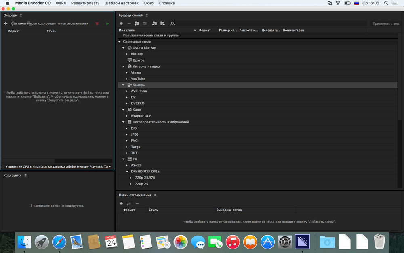Collapse the DVD и Blu-ray category
This screenshot has height=253, width=404.
click(x=123, y=48)
